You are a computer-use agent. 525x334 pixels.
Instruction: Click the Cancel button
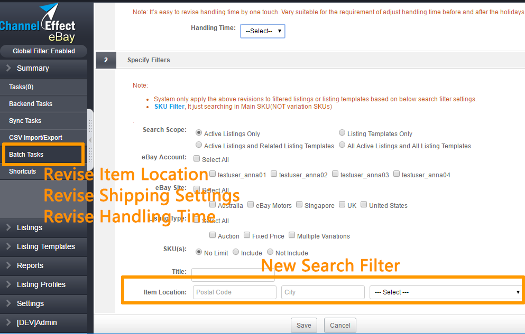coord(340,326)
